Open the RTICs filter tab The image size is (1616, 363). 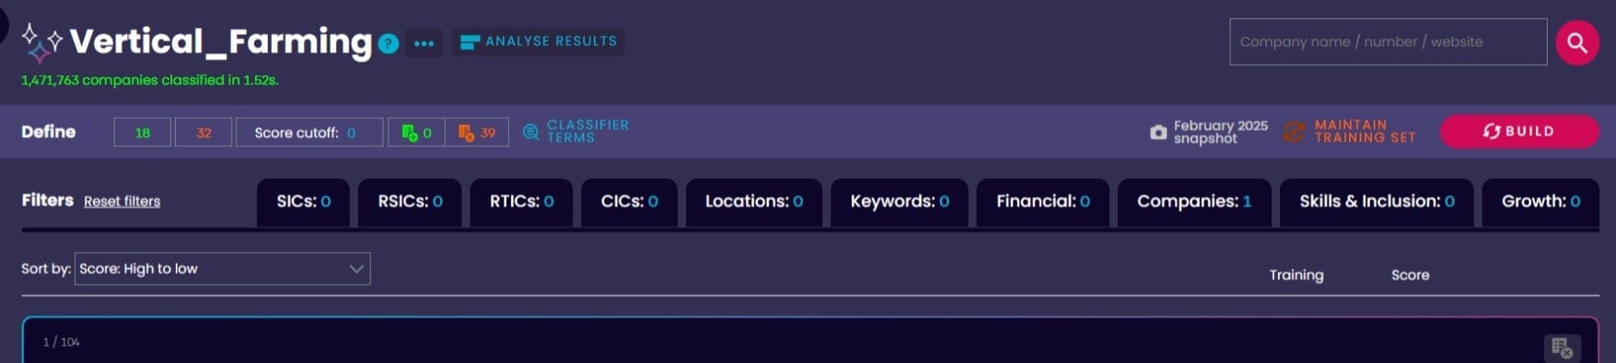521,201
